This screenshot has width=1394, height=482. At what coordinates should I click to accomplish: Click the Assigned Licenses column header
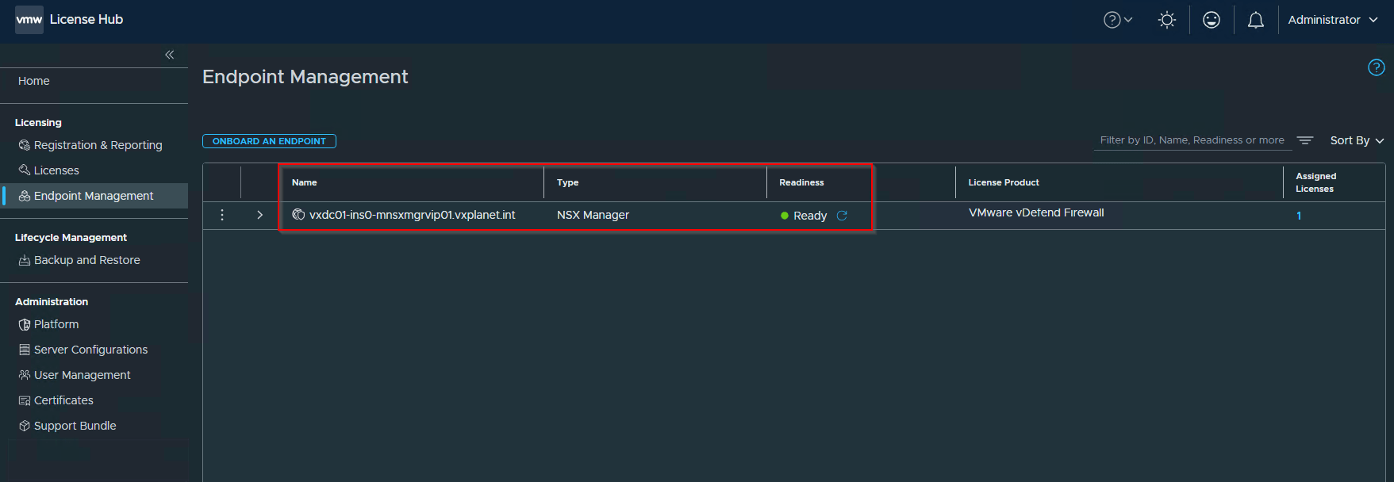pos(1315,182)
